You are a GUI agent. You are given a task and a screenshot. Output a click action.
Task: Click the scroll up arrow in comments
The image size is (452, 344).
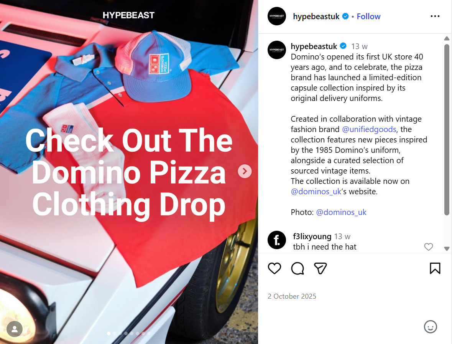pyautogui.click(x=447, y=38)
